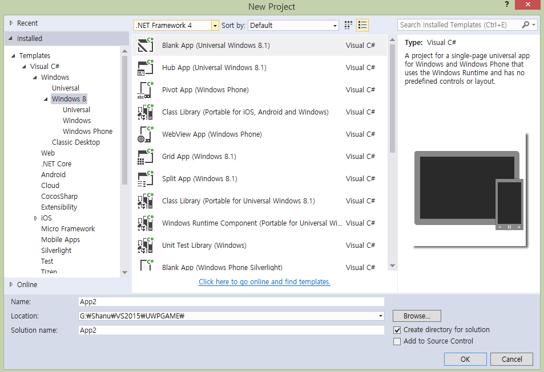
Task: Click the Blank App Universal Windows template icon
Action: 146,45
